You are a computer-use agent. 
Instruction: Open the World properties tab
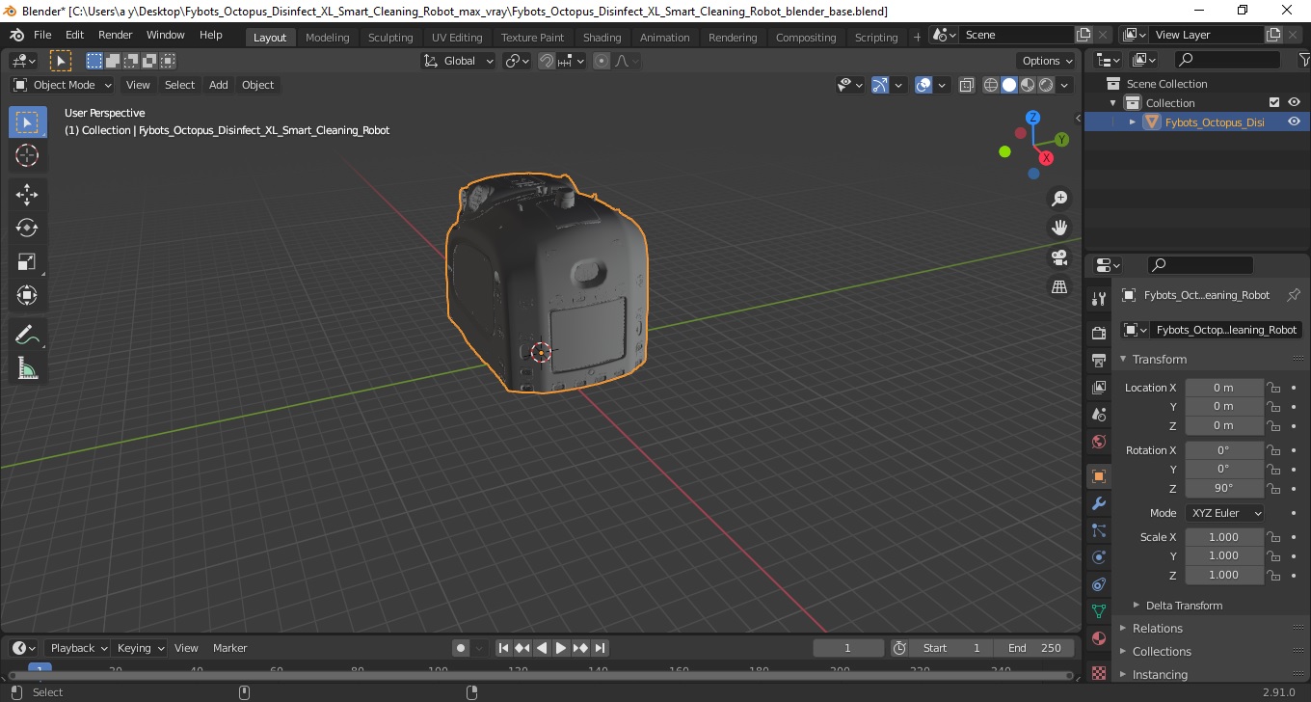1098,441
